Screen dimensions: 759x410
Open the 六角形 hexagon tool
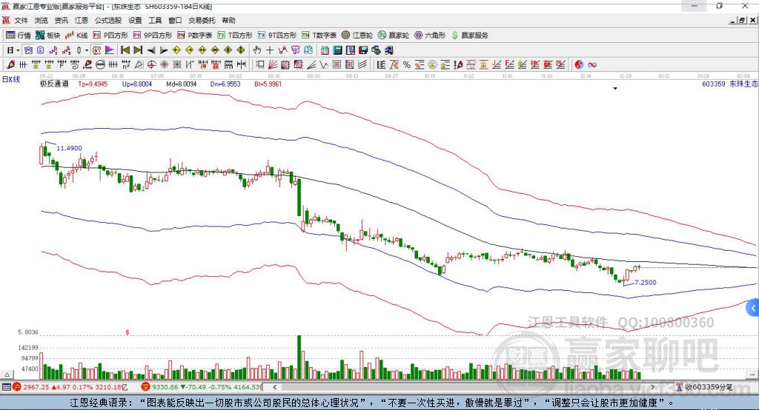point(430,36)
